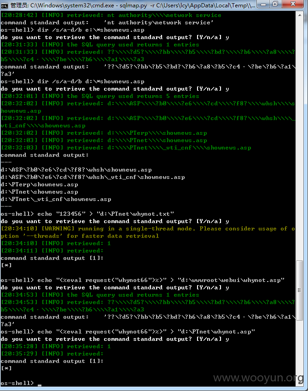Click '[20:34:53] the SQL query used returns 1 entries'
308x391 pixels.
tap(100, 295)
